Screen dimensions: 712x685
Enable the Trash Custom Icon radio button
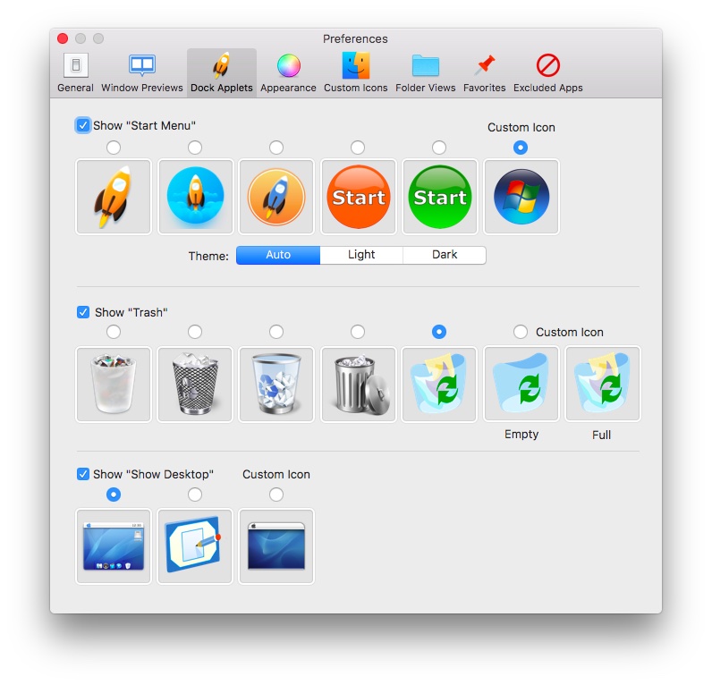521,332
